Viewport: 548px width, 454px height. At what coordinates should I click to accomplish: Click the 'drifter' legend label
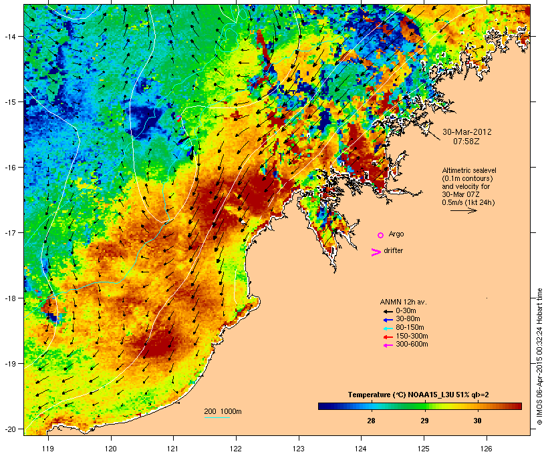[x=393, y=250]
